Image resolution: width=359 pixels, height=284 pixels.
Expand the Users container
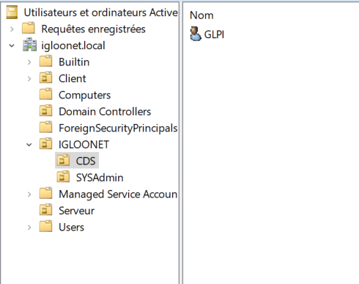[x=29, y=227]
